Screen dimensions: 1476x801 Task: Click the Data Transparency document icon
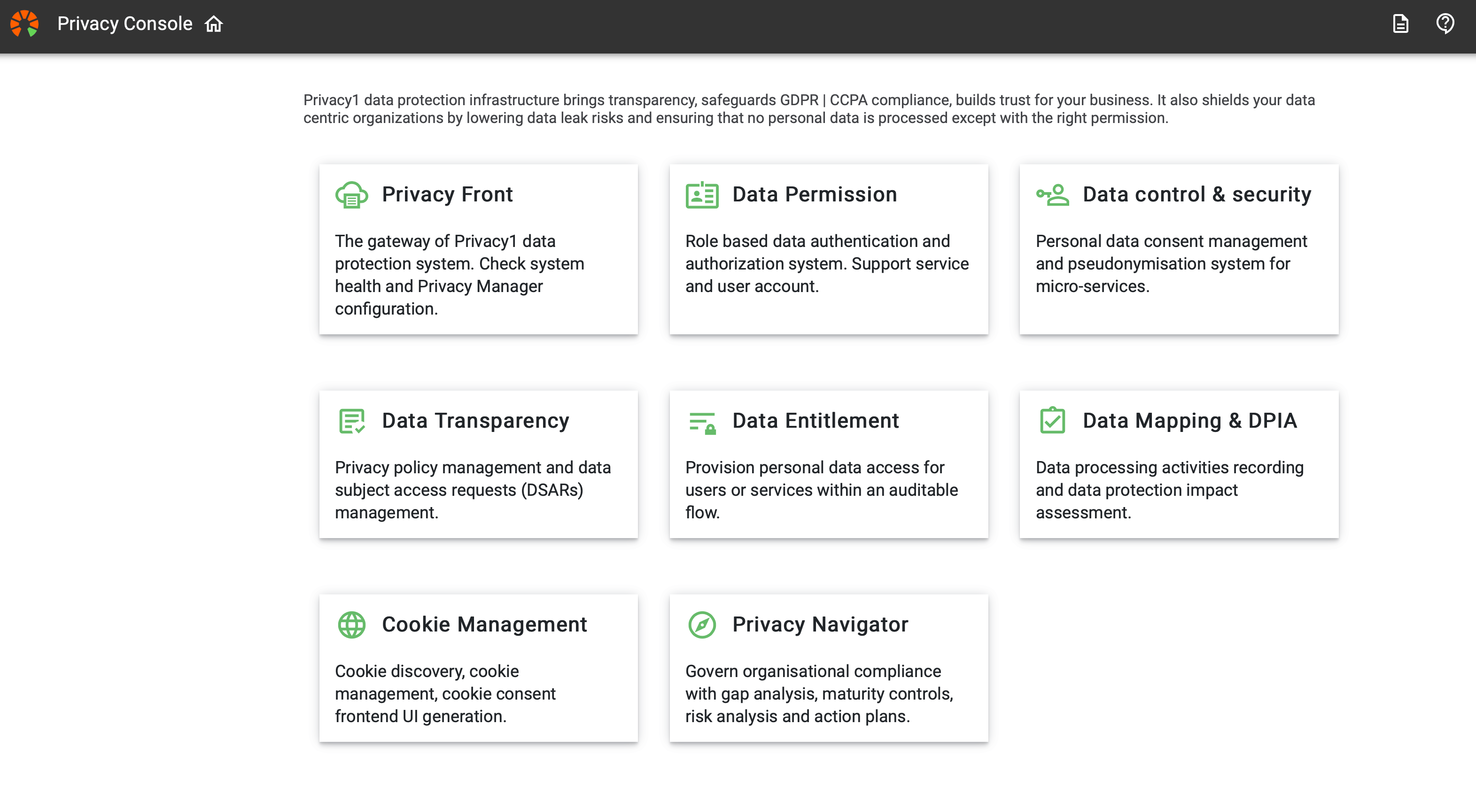[351, 422]
